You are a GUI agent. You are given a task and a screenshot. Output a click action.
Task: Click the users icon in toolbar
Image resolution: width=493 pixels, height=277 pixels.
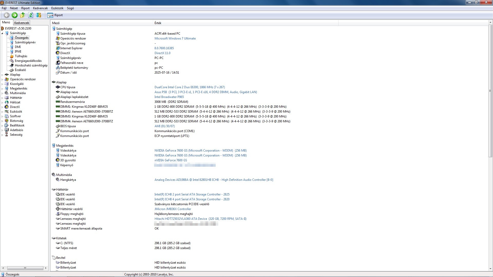tap(39, 15)
